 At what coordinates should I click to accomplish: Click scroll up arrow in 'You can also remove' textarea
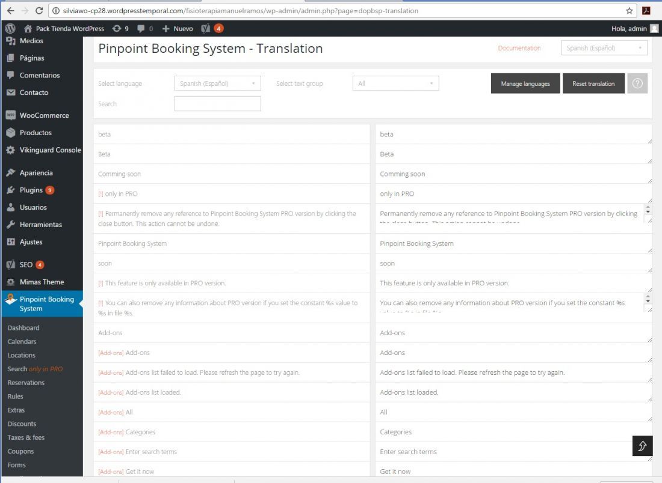(648, 296)
